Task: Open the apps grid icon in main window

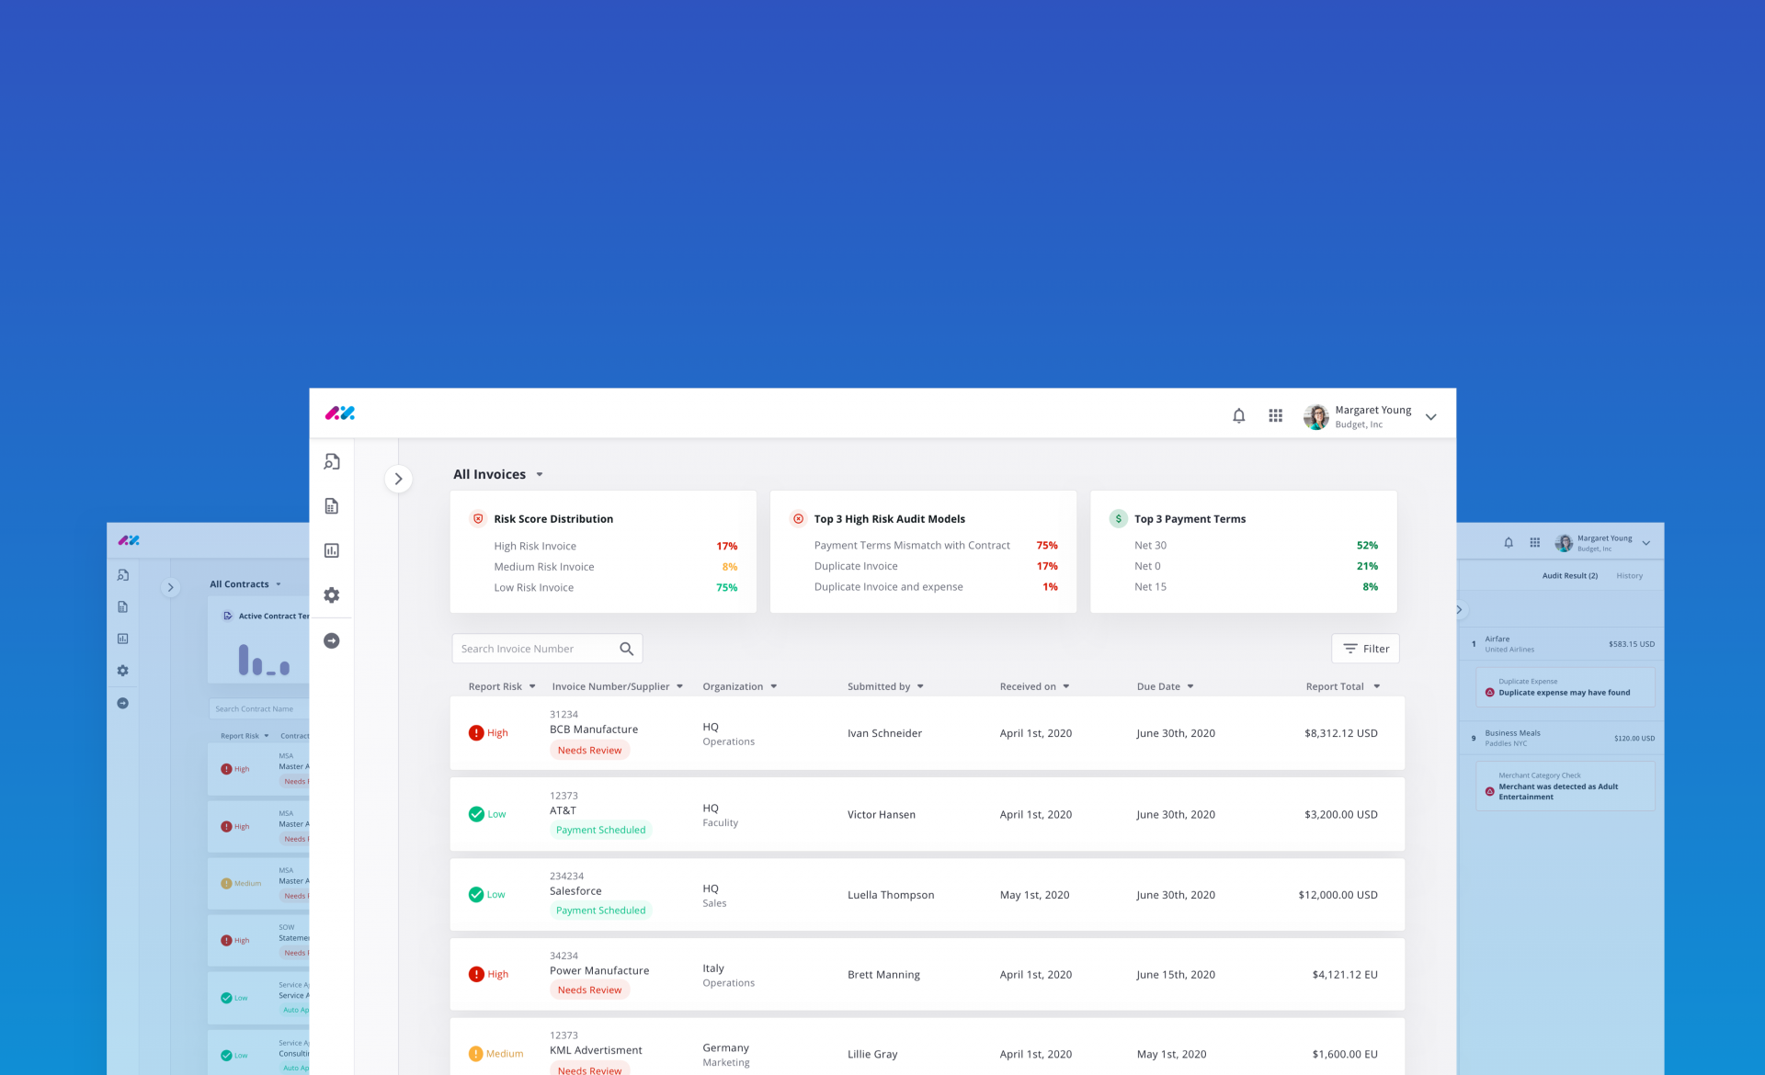Action: click(1275, 416)
